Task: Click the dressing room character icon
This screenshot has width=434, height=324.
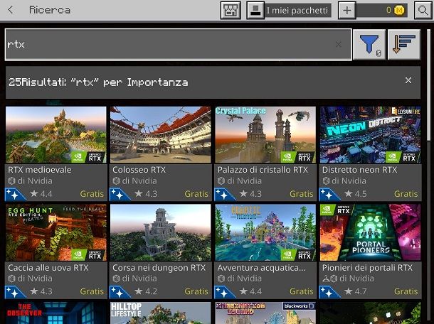Action: pos(255,11)
